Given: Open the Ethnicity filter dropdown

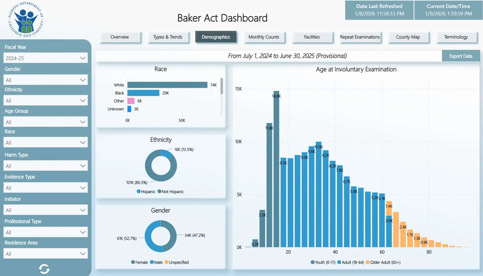Looking at the screenshot, I should point(46,101).
